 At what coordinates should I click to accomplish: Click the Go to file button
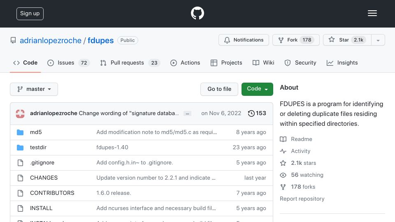[x=219, y=89]
